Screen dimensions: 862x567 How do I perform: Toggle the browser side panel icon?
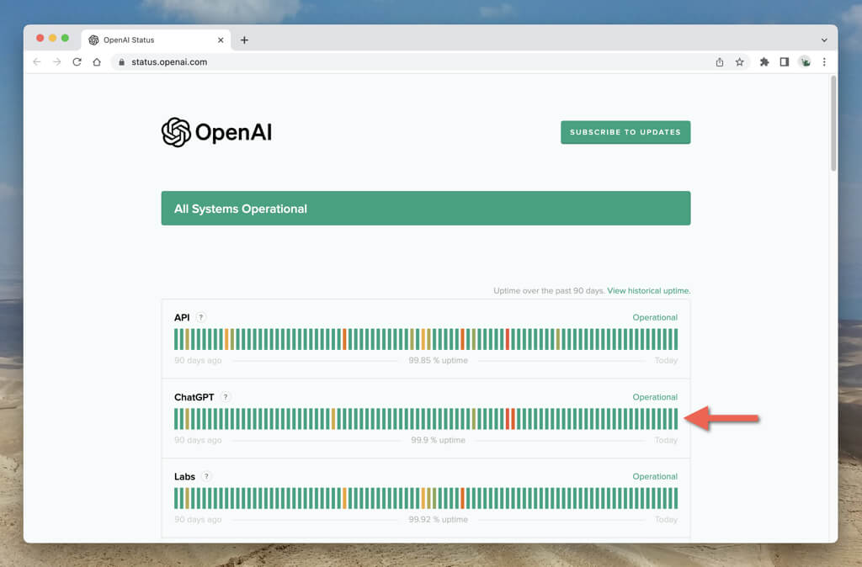coord(784,62)
